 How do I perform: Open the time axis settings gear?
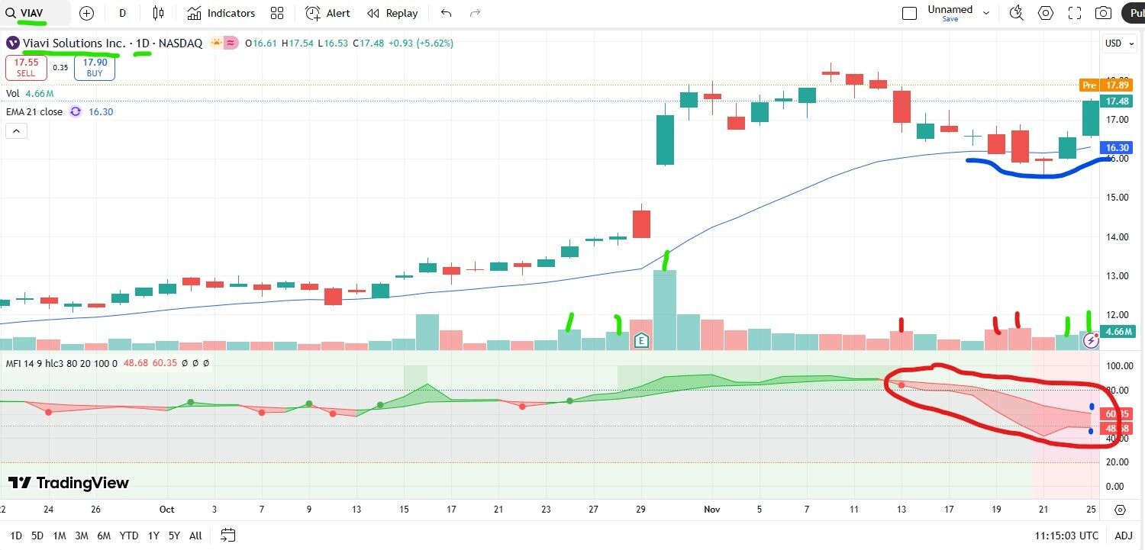[1120, 510]
